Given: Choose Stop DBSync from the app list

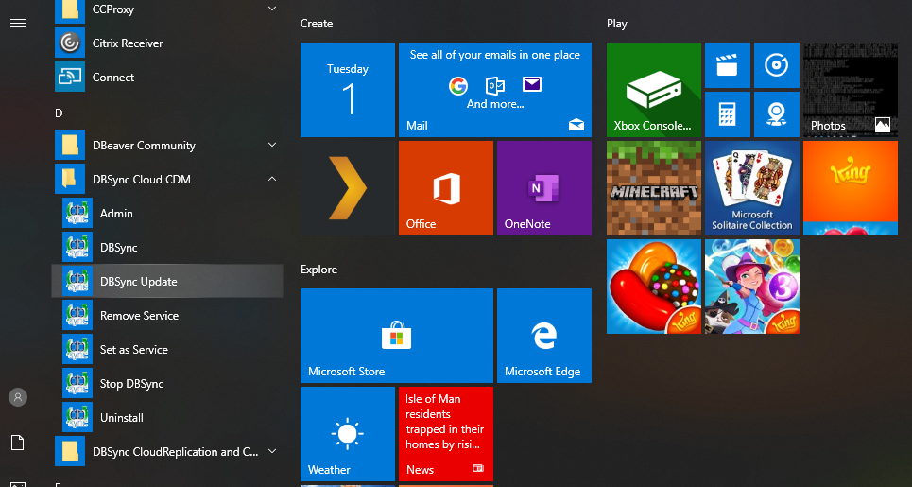Looking at the screenshot, I should click(x=132, y=384).
